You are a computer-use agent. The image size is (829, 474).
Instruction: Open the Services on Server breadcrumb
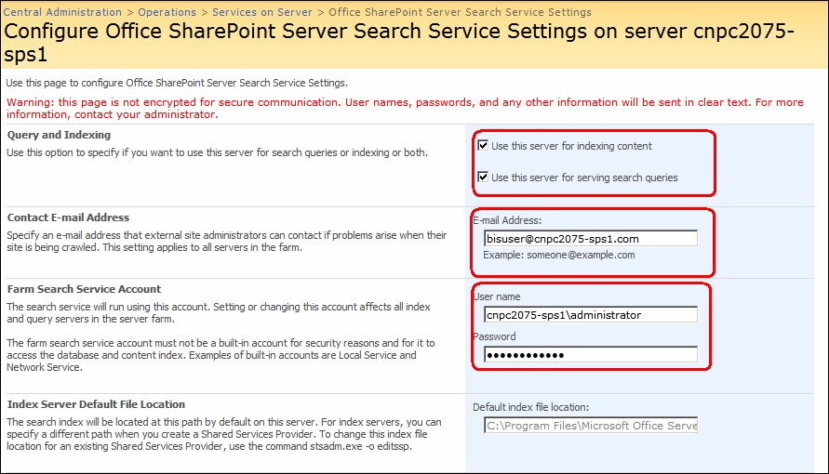(262, 11)
